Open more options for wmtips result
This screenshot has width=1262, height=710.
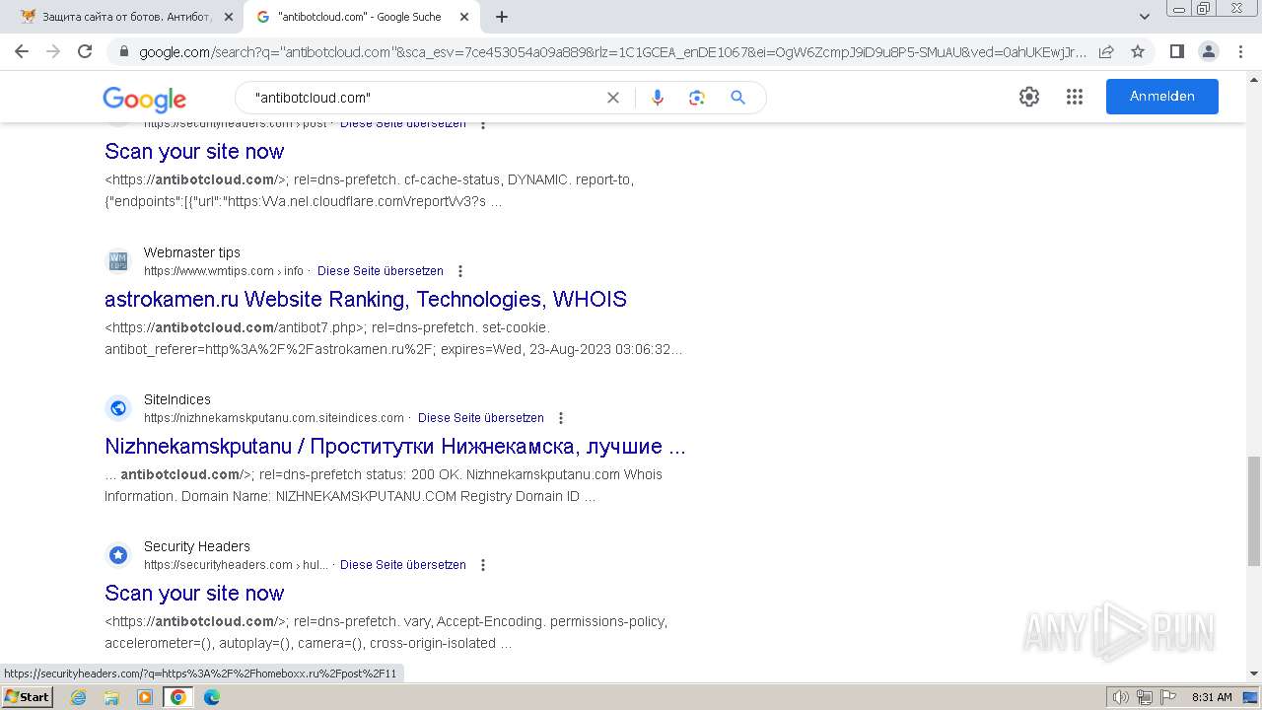(460, 271)
